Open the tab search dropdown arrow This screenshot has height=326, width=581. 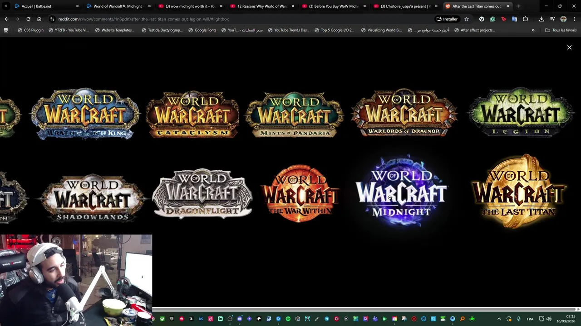(6, 6)
